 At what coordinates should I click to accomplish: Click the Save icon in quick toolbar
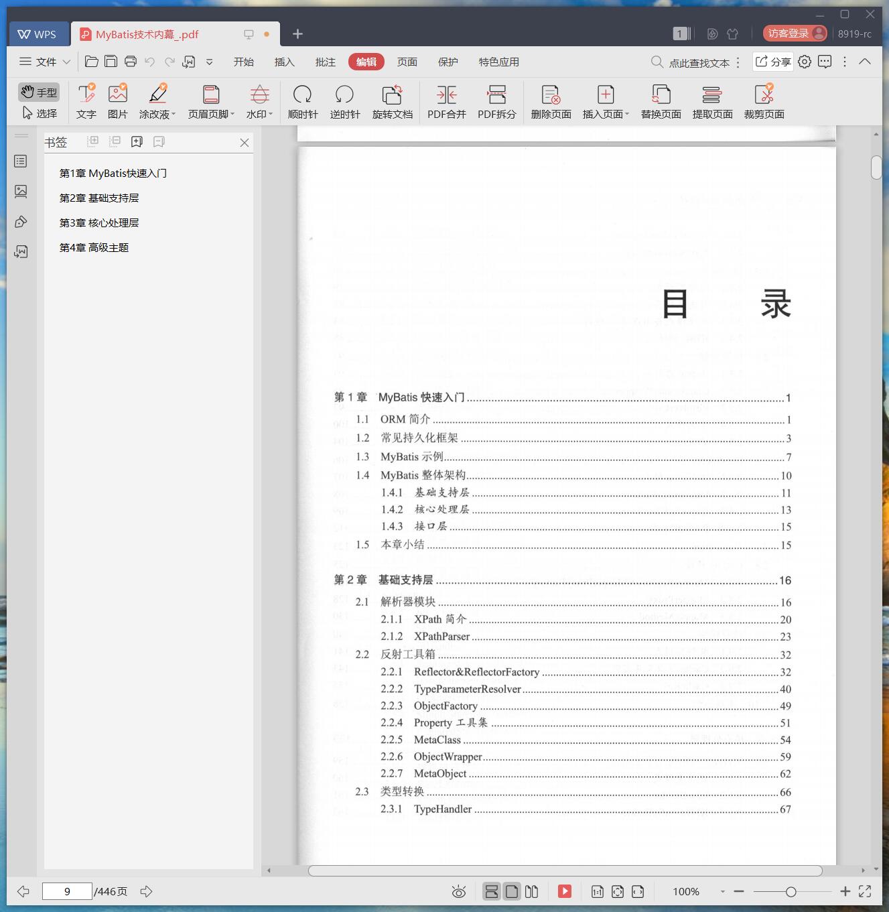(111, 62)
